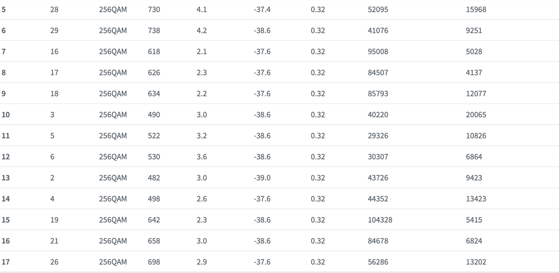Select the frequency cell showing 738
Viewport: 559px width, 273px height.
(154, 31)
